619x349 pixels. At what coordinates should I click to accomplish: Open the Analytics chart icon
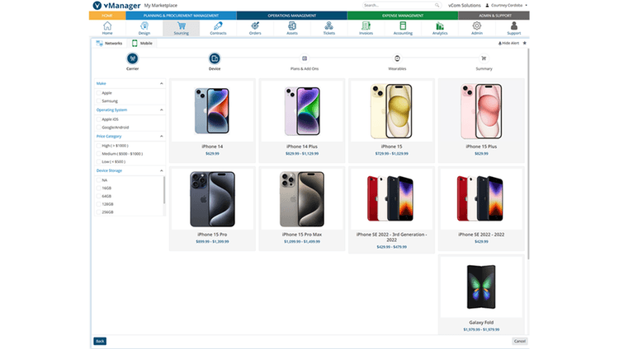pos(440,26)
